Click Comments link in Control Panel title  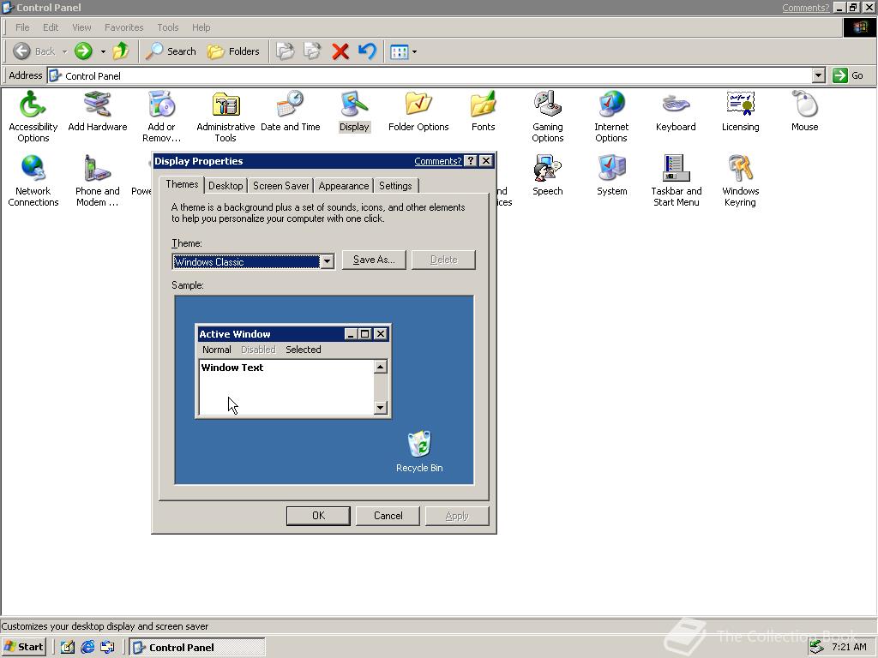(x=805, y=8)
